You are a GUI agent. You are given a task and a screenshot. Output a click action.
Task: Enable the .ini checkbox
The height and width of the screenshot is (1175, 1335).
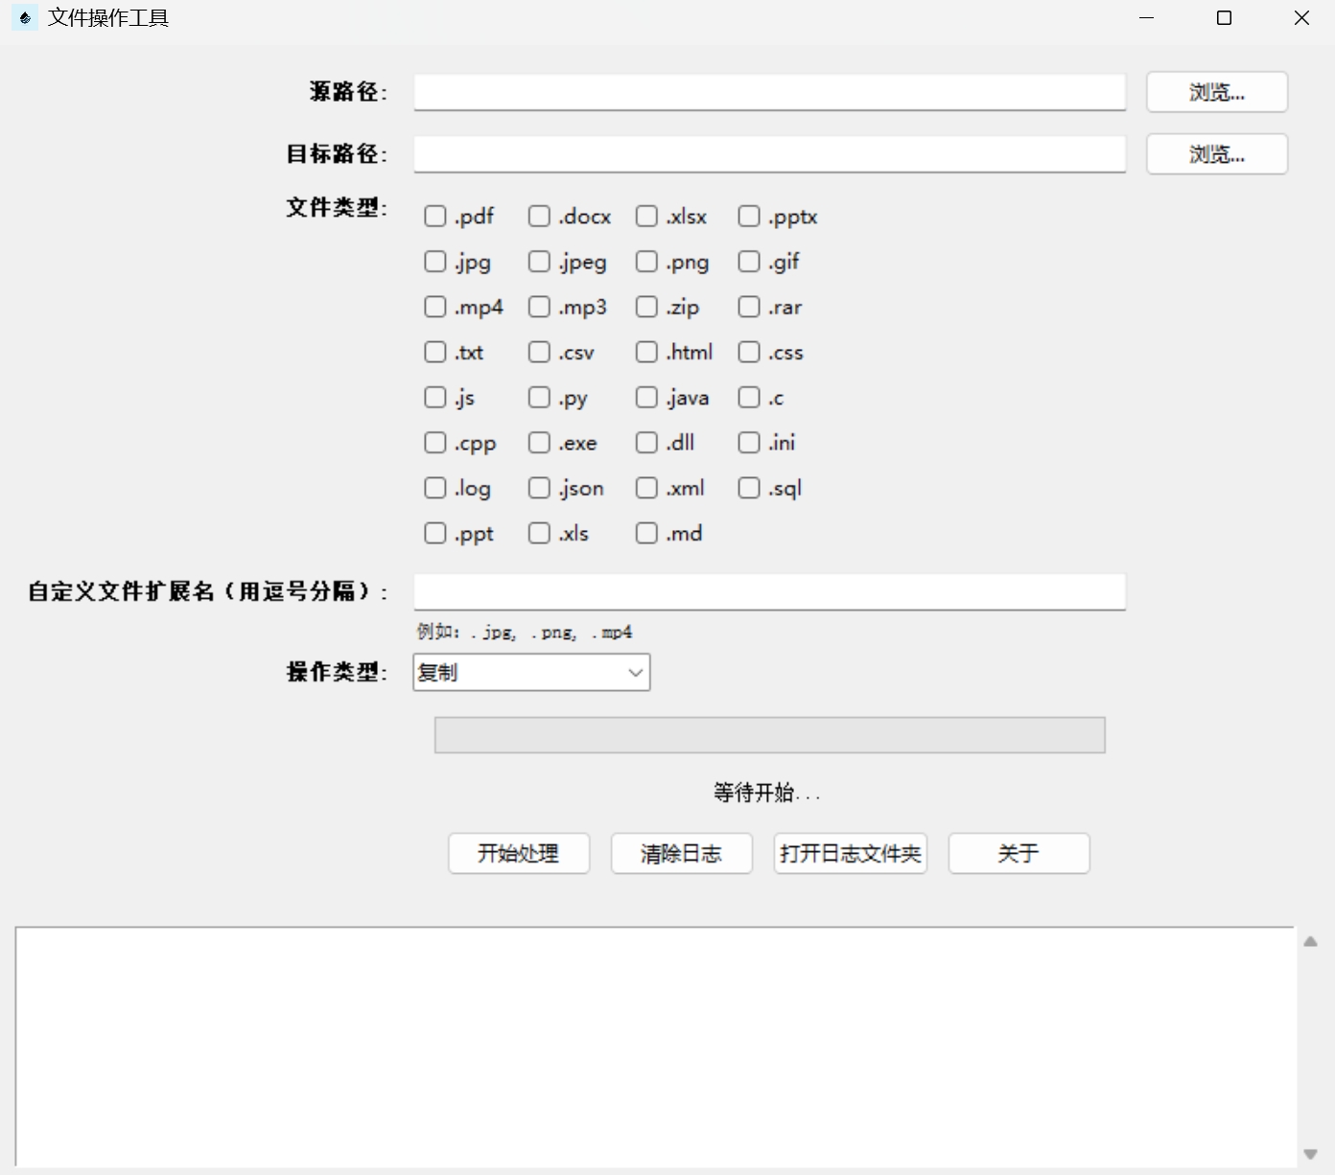[749, 442]
